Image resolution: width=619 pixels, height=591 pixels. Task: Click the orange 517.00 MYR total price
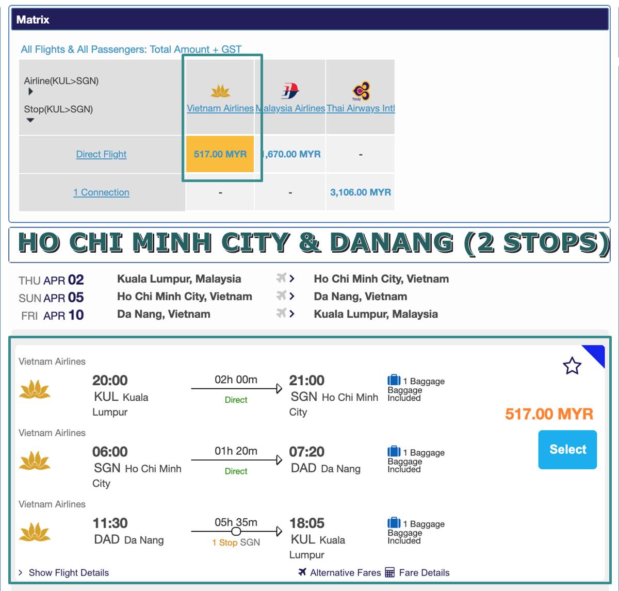click(x=549, y=414)
